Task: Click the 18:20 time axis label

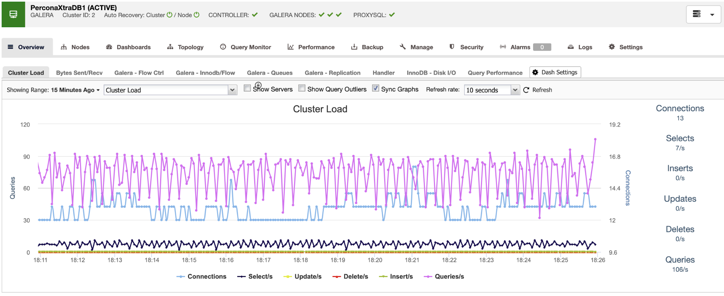Action: [375, 260]
